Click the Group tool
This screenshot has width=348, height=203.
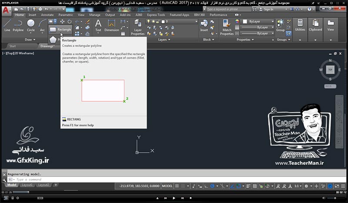click(x=280, y=26)
